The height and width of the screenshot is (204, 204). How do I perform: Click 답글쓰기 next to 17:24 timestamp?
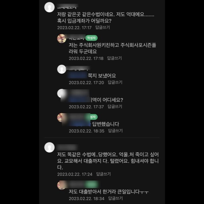(x=103, y=174)
